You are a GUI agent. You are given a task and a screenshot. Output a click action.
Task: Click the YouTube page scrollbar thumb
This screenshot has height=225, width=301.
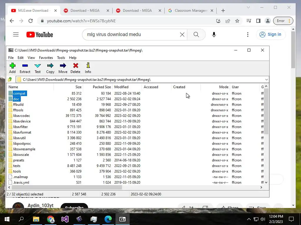pos(293,50)
